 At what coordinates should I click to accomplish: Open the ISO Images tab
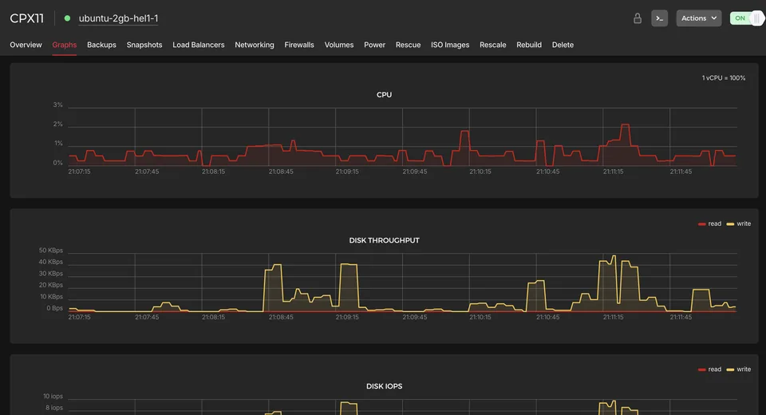coord(450,45)
